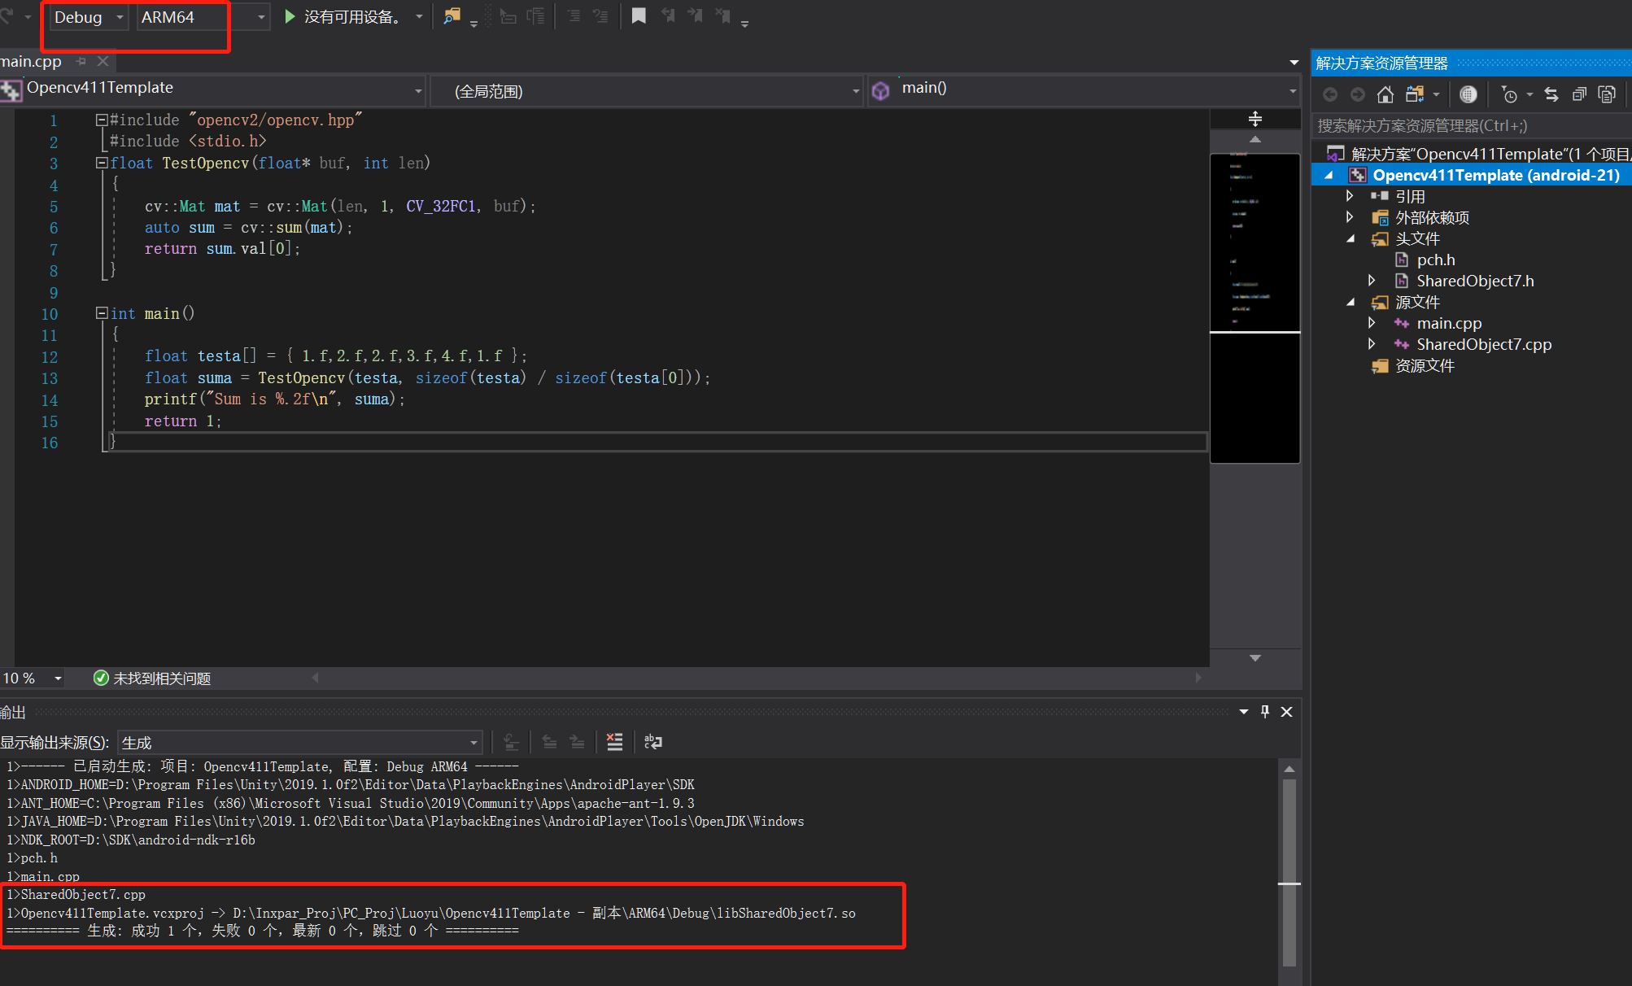Clear all output with the red X icon
The width and height of the screenshot is (1632, 986).
pyautogui.click(x=614, y=742)
